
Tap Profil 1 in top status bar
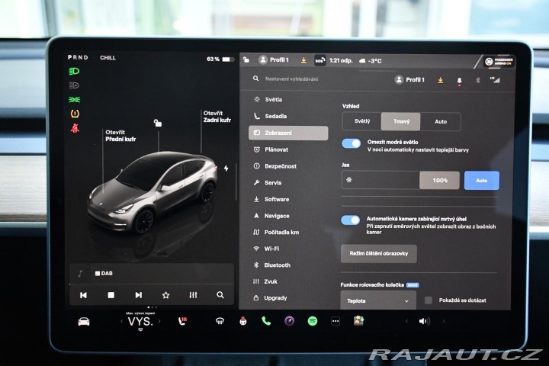coord(274,60)
